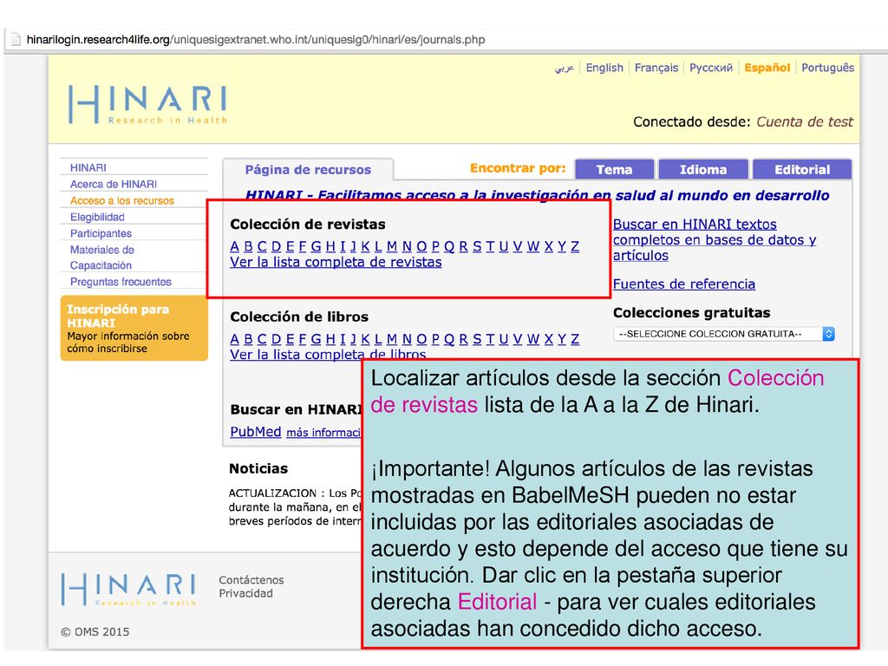This screenshot has height=666, width=888.
Task: Click Buscar en HINARI textos completos link
Action: [715, 239]
